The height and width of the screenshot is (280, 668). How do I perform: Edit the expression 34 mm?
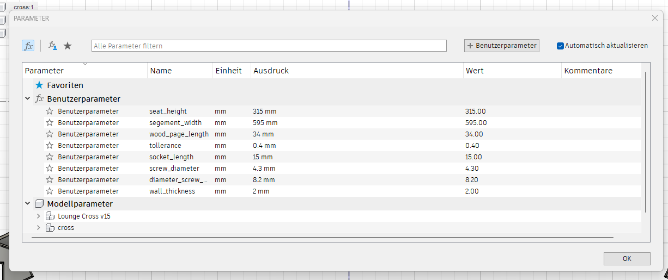[263, 134]
